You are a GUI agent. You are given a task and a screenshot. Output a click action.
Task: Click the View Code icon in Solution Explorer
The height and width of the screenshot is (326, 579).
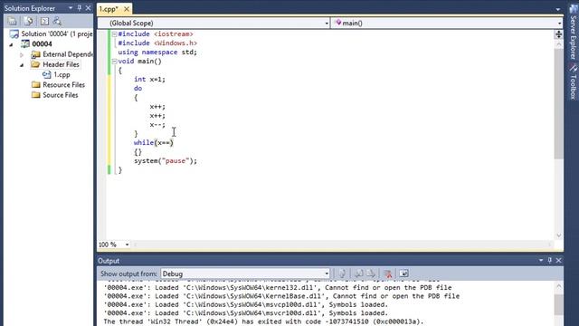pyautogui.click(x=44, y=21)
